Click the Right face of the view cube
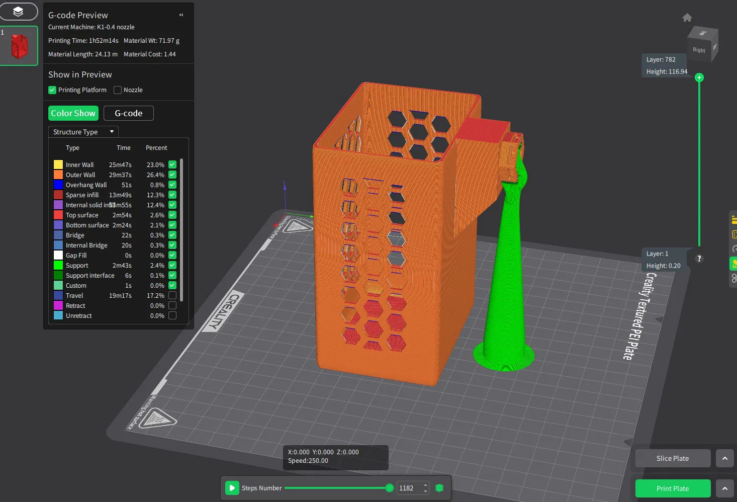This screenshot has height=502, width=737. tap(699, 50)
